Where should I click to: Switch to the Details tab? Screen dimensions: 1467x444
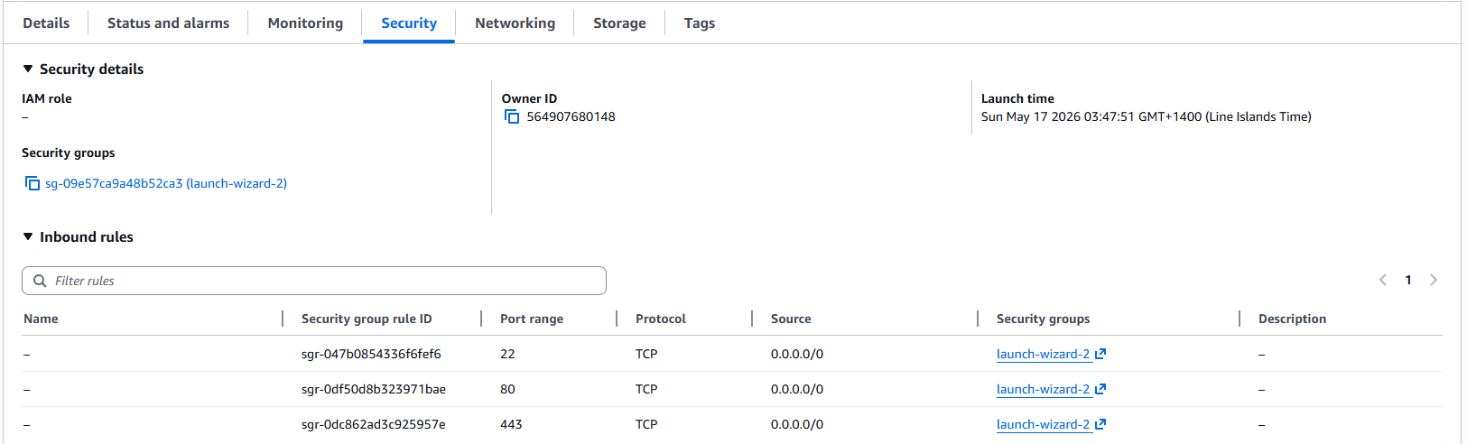pyautogui.click(x=46, y=23)
